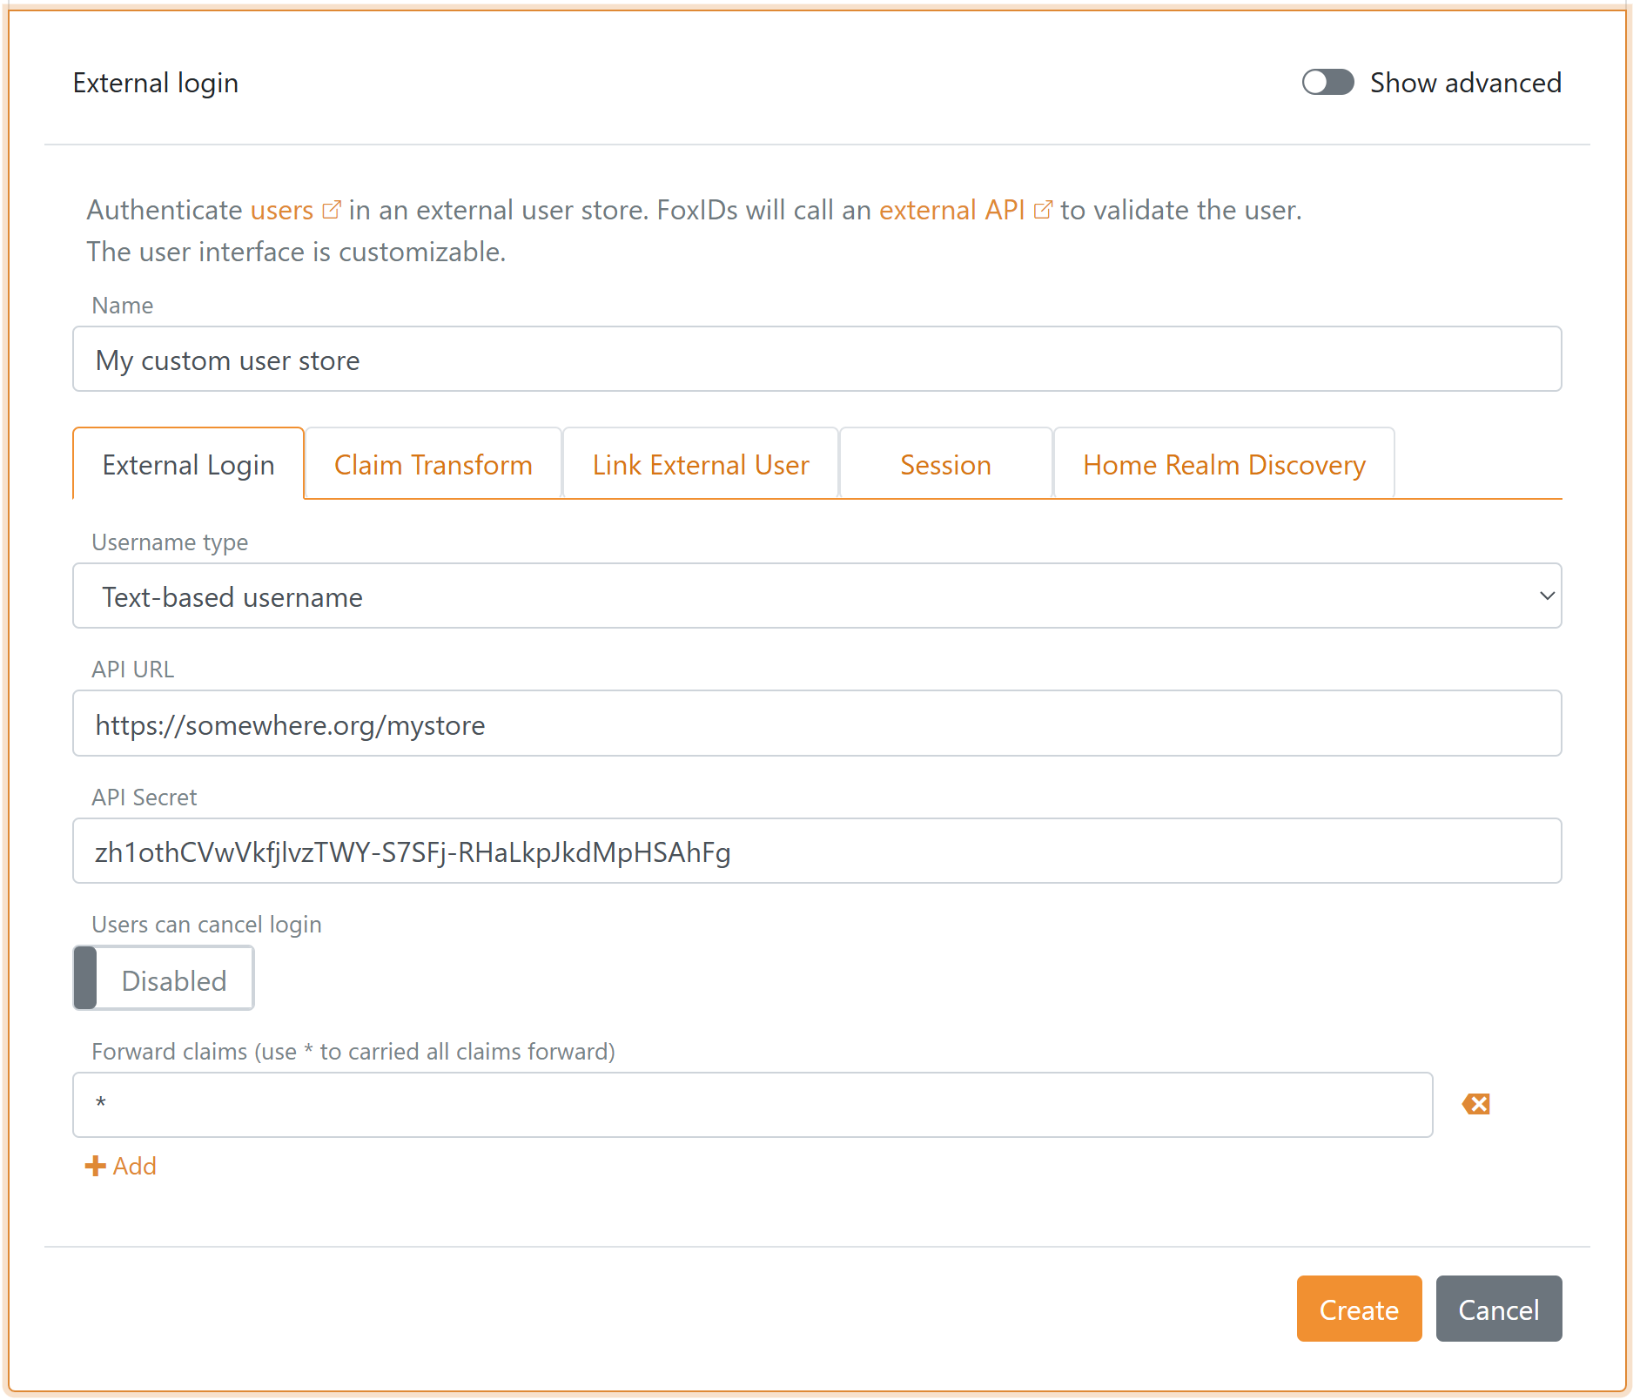Click the Username type label

coord(170,542)
